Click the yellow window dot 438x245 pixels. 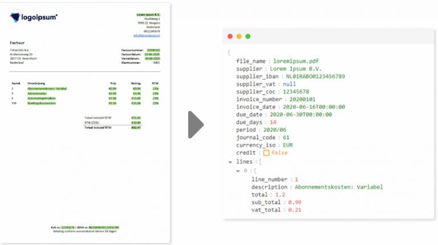click(x=239, y=36)
